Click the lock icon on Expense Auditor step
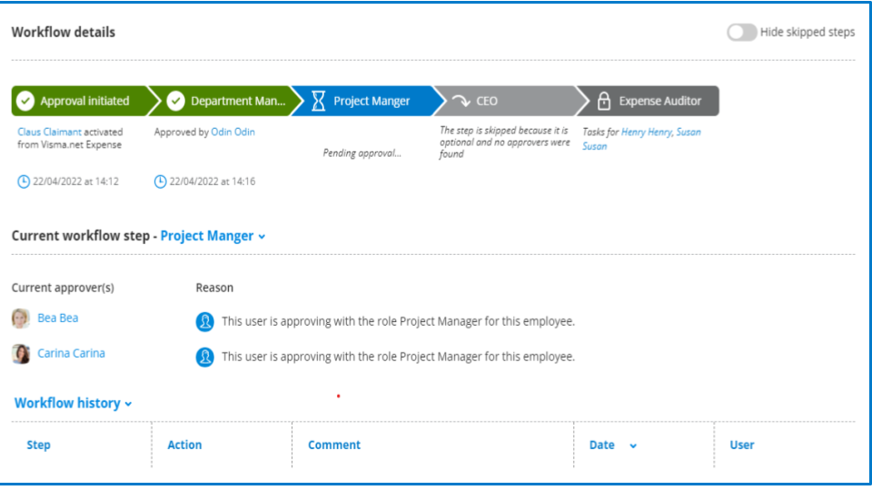The image size is (872, 490). click(x=604, y=101)
